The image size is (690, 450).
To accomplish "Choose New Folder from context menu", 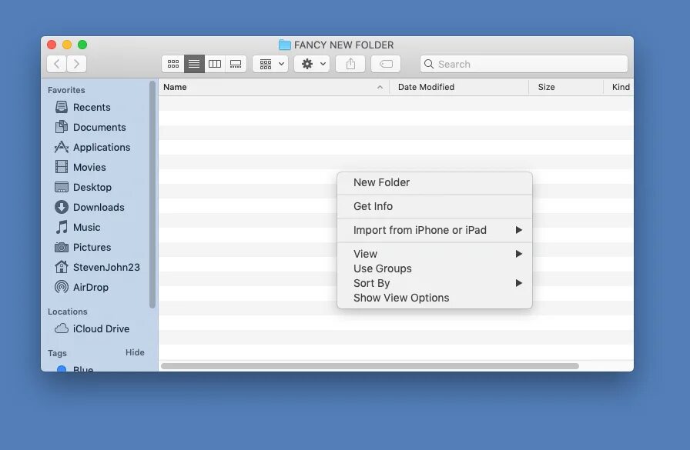I will click(x=434, y=182).
